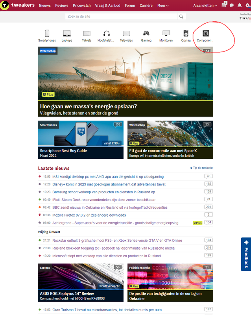Open comment count 3 for Firefox downloads
This screenshot has width=251, height=315.
209,215
